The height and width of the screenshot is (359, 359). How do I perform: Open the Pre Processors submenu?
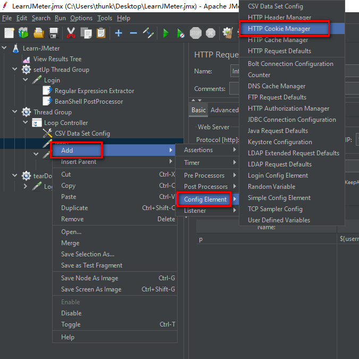pyautogui.click(x=207, y=176)
